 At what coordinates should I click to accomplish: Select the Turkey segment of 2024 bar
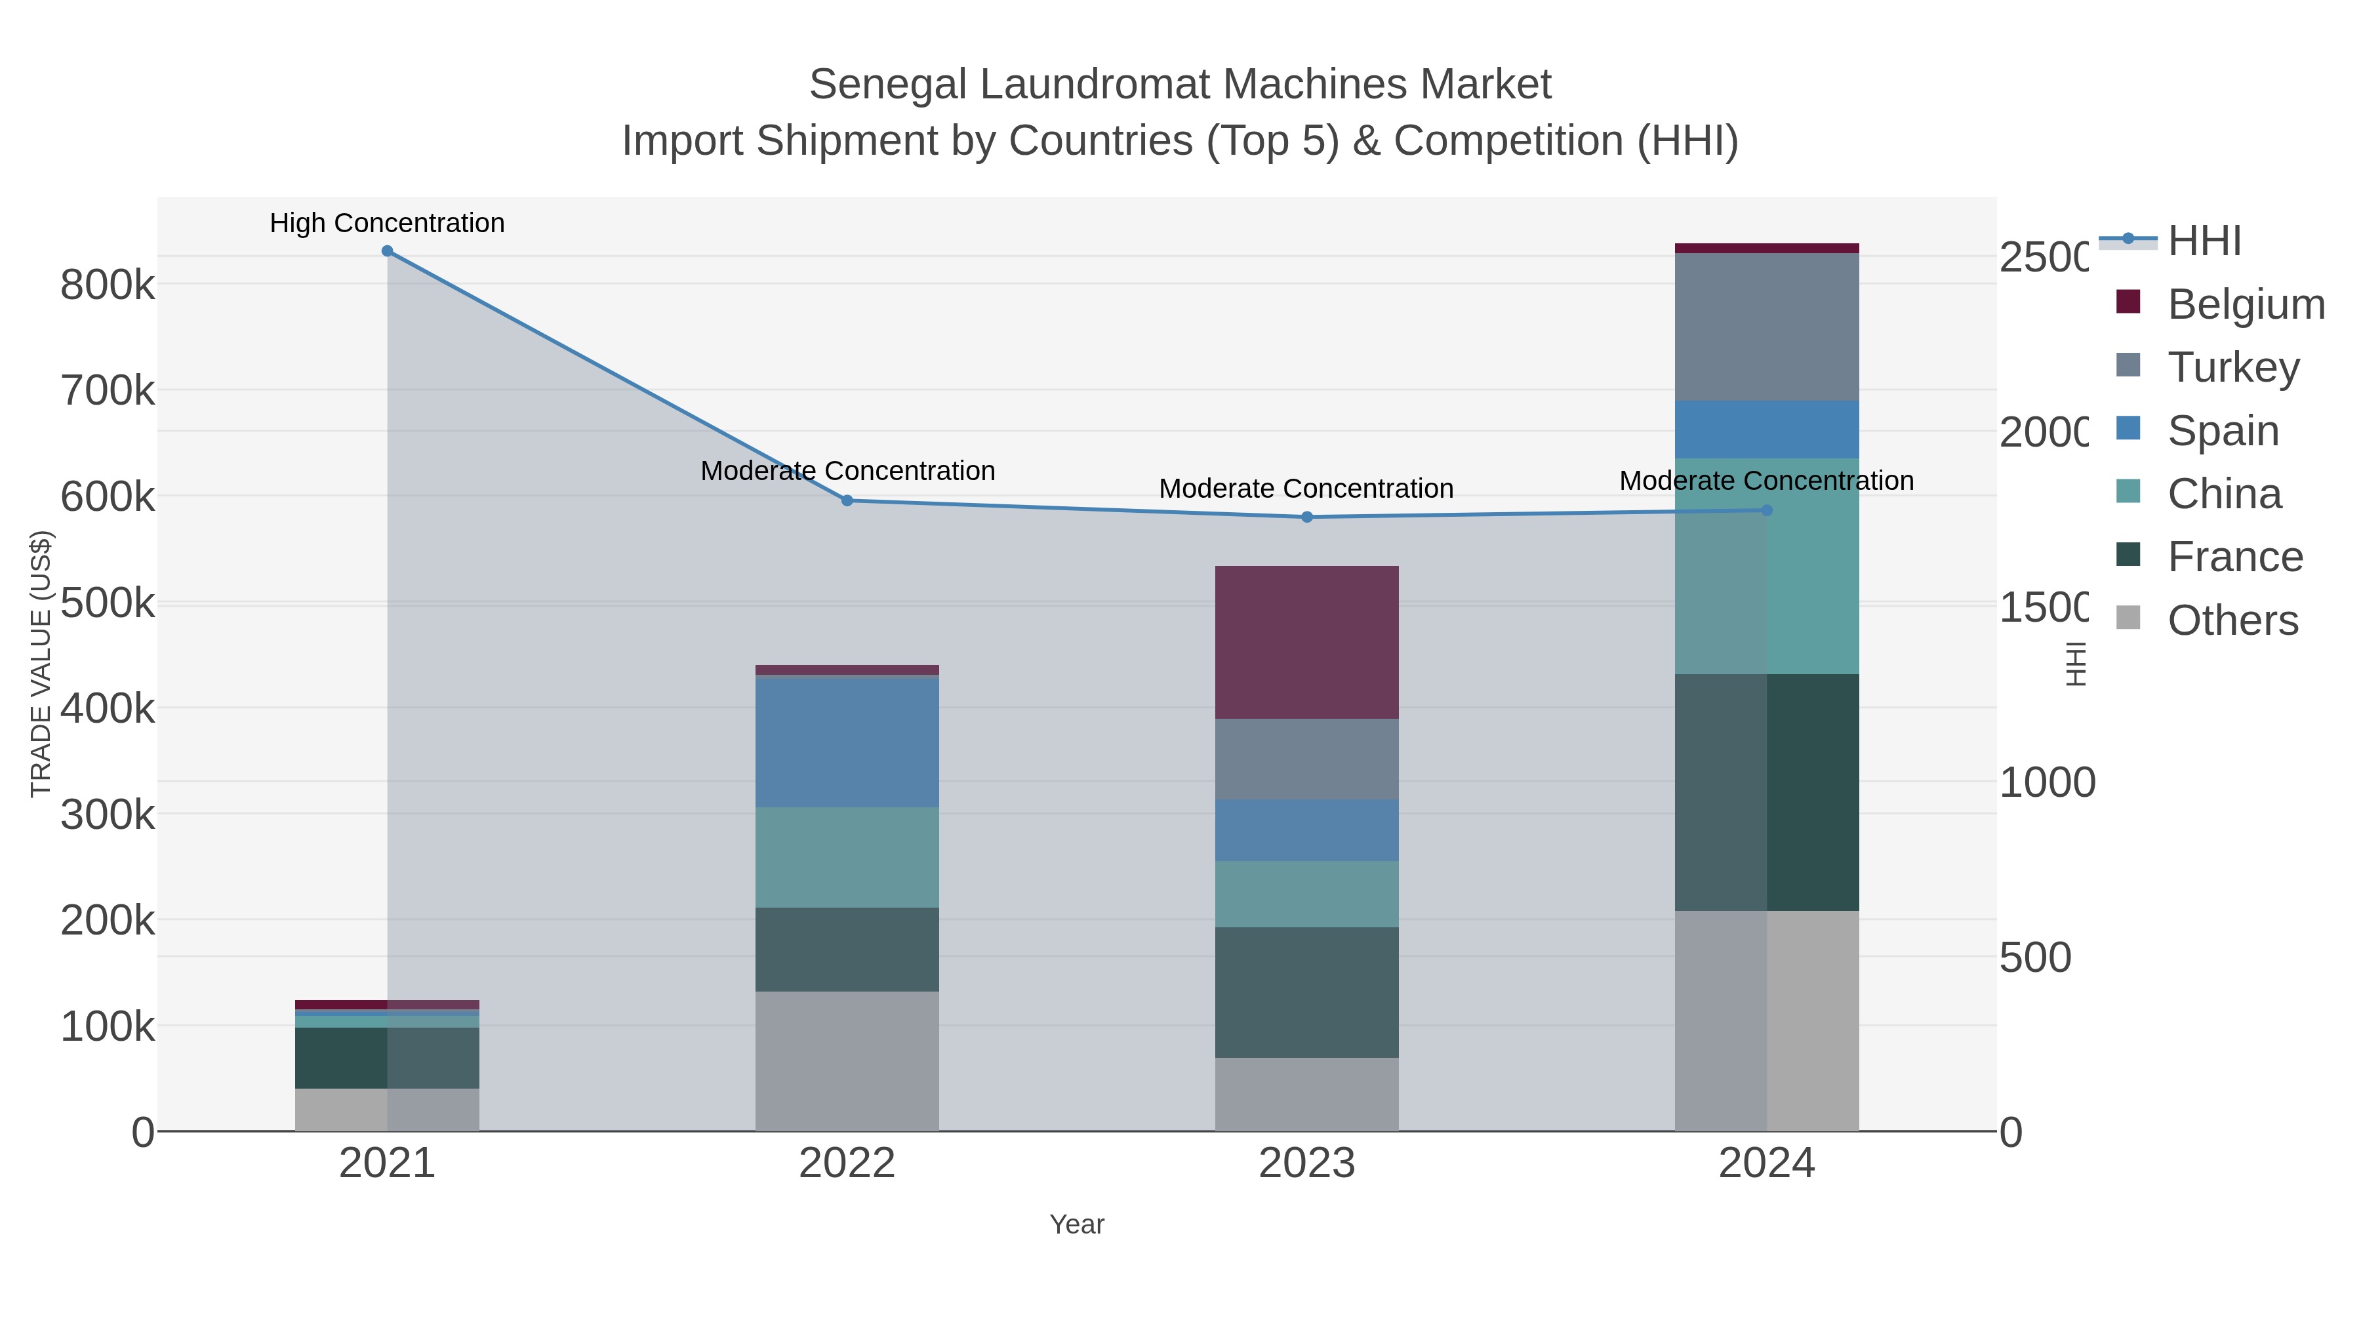click(x=1767, y=327)
